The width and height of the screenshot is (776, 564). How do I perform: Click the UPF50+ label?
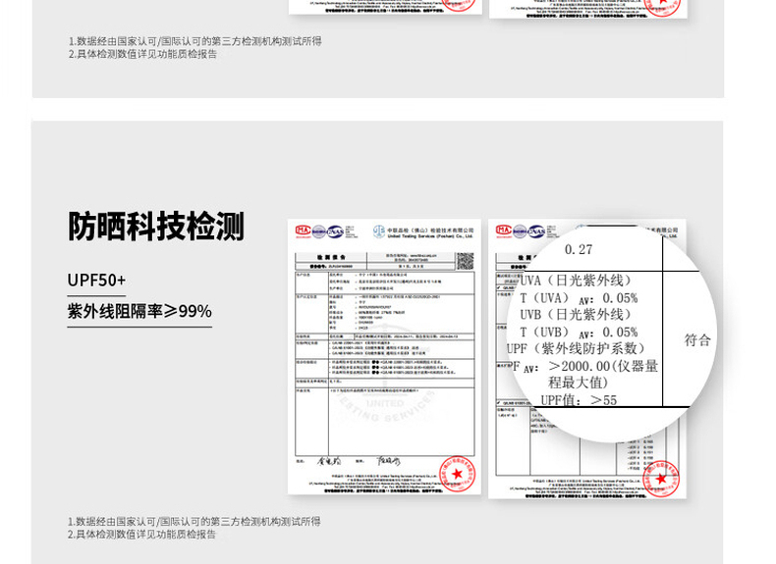(96, 281)
